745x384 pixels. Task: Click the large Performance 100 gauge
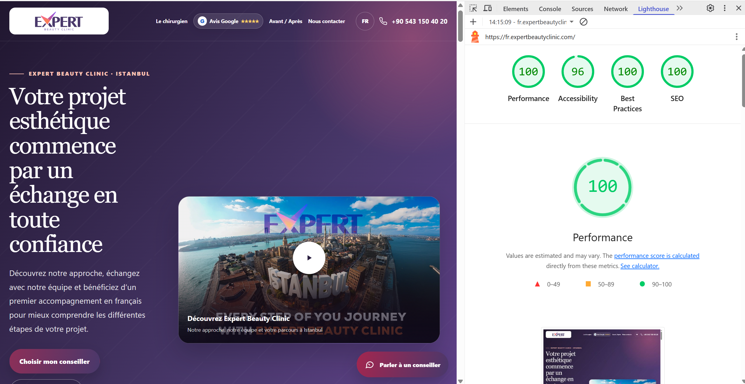coord(602,187)
